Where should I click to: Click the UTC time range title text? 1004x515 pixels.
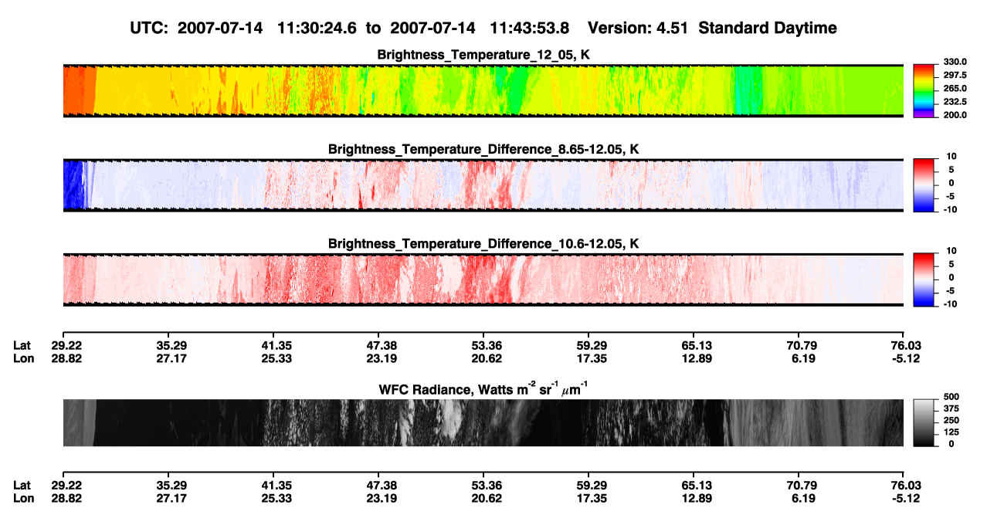[x=484, y=29]
